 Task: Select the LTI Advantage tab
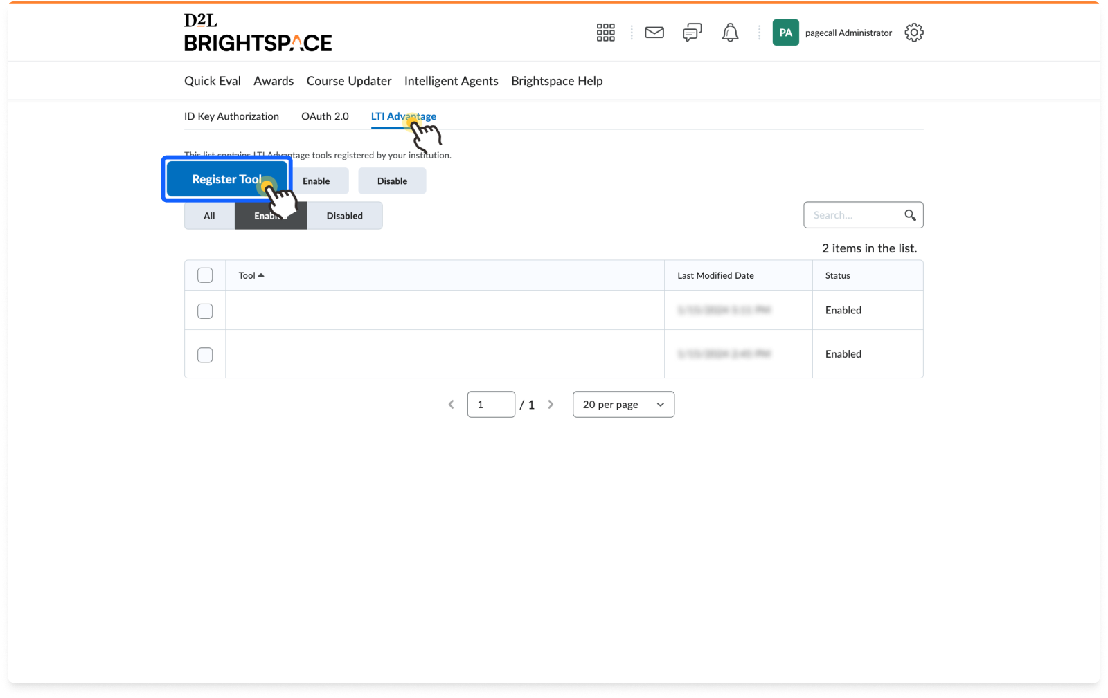point(404,116)
